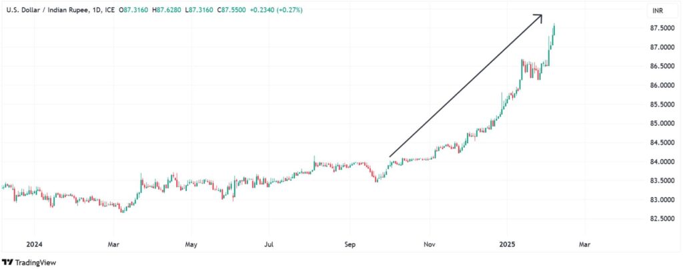Click the TradingView logo icon
The height and width of the screenshot is (269, 683).
[x=7, y=261]
